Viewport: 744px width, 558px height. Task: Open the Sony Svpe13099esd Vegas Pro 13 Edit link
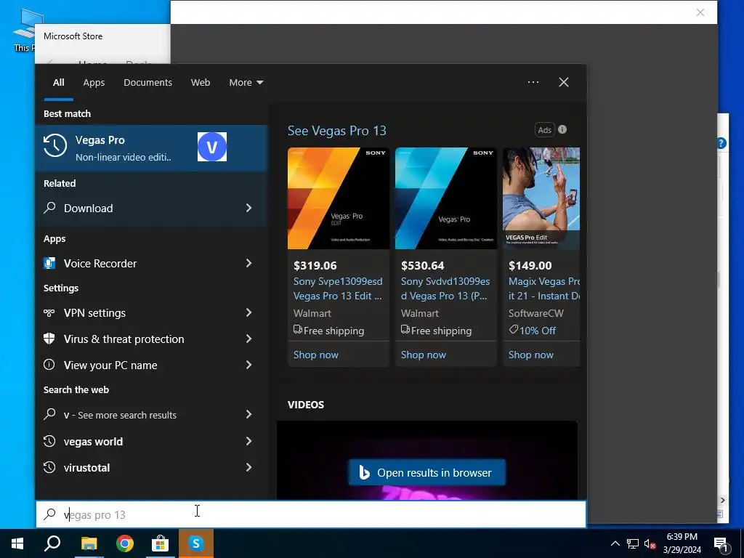click(x=338, y=288)
